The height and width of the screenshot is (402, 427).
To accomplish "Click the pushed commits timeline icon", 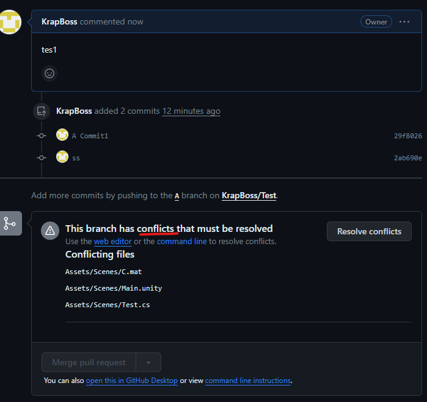I will click(x=42, y=111).
